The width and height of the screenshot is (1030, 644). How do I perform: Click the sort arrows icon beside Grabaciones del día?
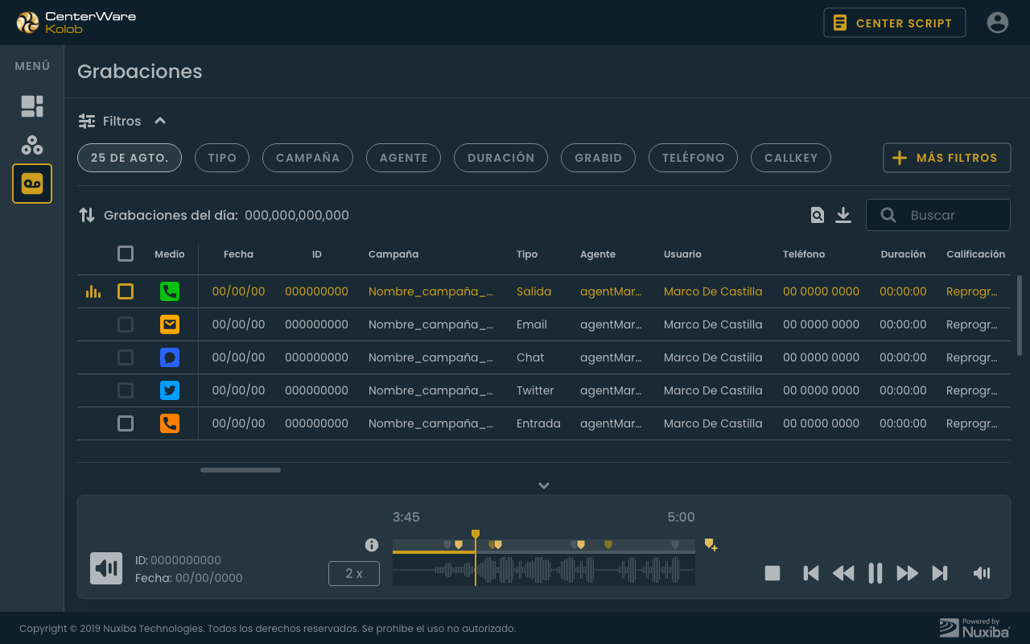[87, 215]
